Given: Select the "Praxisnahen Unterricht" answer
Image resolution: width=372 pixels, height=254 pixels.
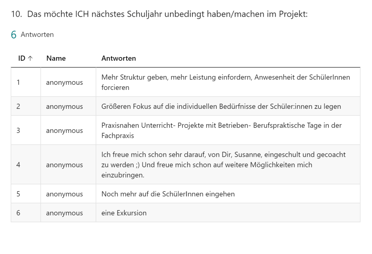Looking at the screenshot, I should (221, 130).
